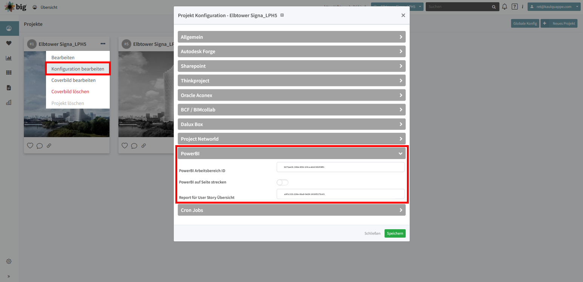
Task: Open the dashboard icon in the left sidebar
Action: coord(9,29)
